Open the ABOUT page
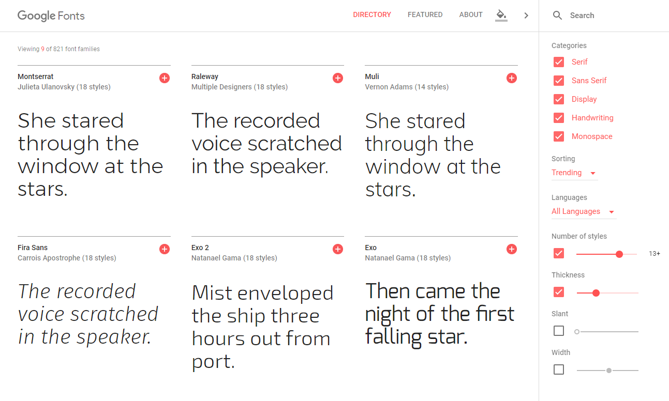Screen dimensions: 669x401 tap(470, 14)
